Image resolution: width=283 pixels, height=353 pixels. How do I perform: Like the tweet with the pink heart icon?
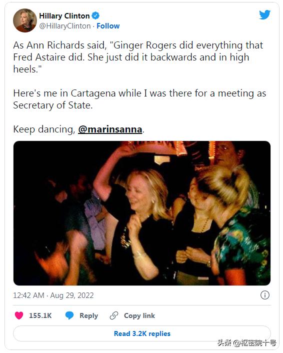point(19,315)
